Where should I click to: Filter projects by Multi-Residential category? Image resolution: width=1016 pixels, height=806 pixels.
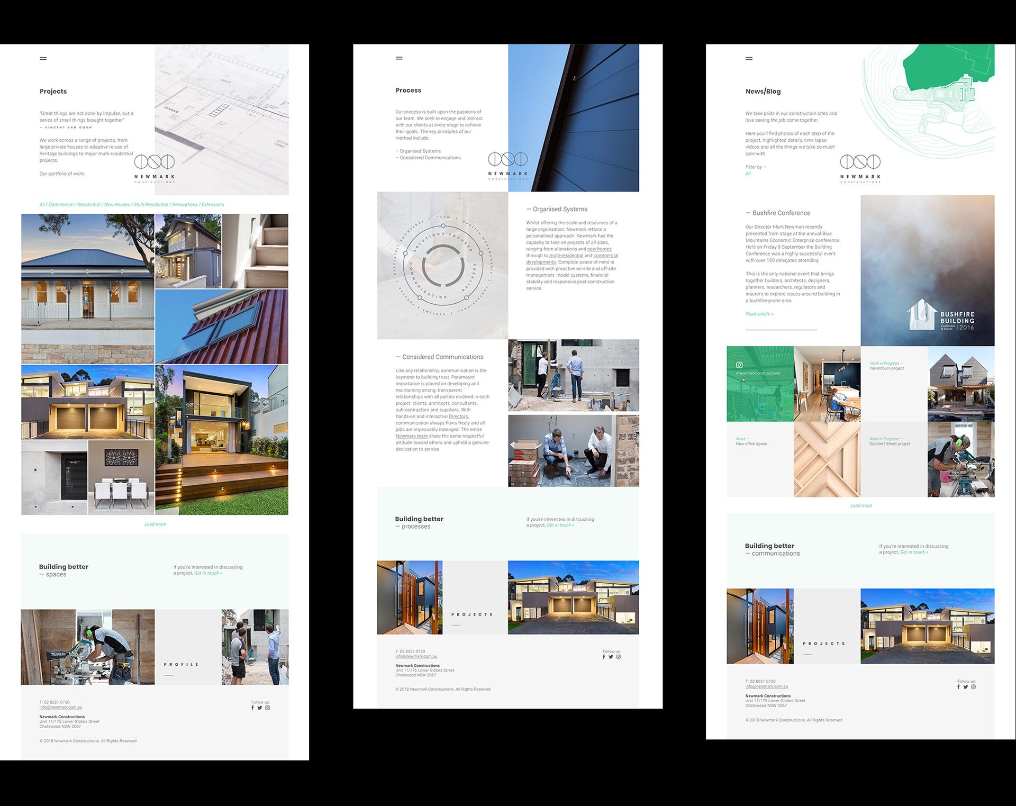151,204
